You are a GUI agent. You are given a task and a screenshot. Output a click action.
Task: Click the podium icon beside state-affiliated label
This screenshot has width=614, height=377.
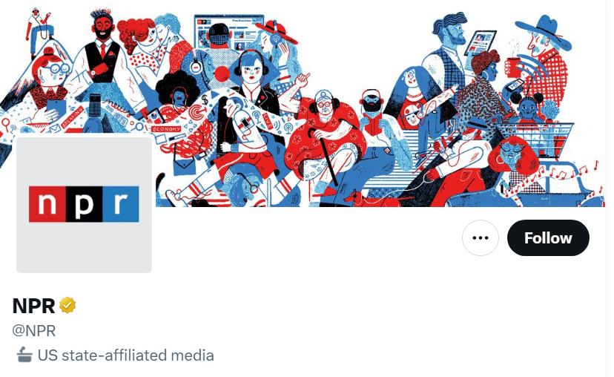[24, 355]
